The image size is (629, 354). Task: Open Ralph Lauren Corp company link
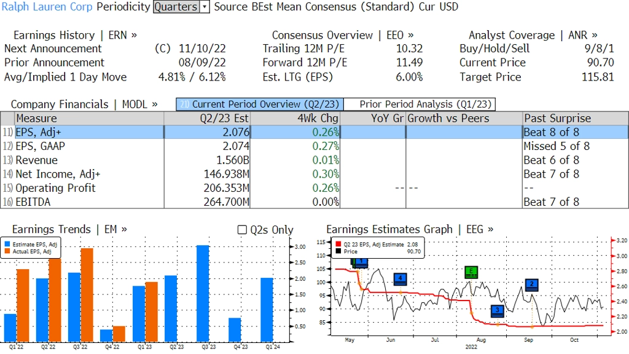[47, 7]
